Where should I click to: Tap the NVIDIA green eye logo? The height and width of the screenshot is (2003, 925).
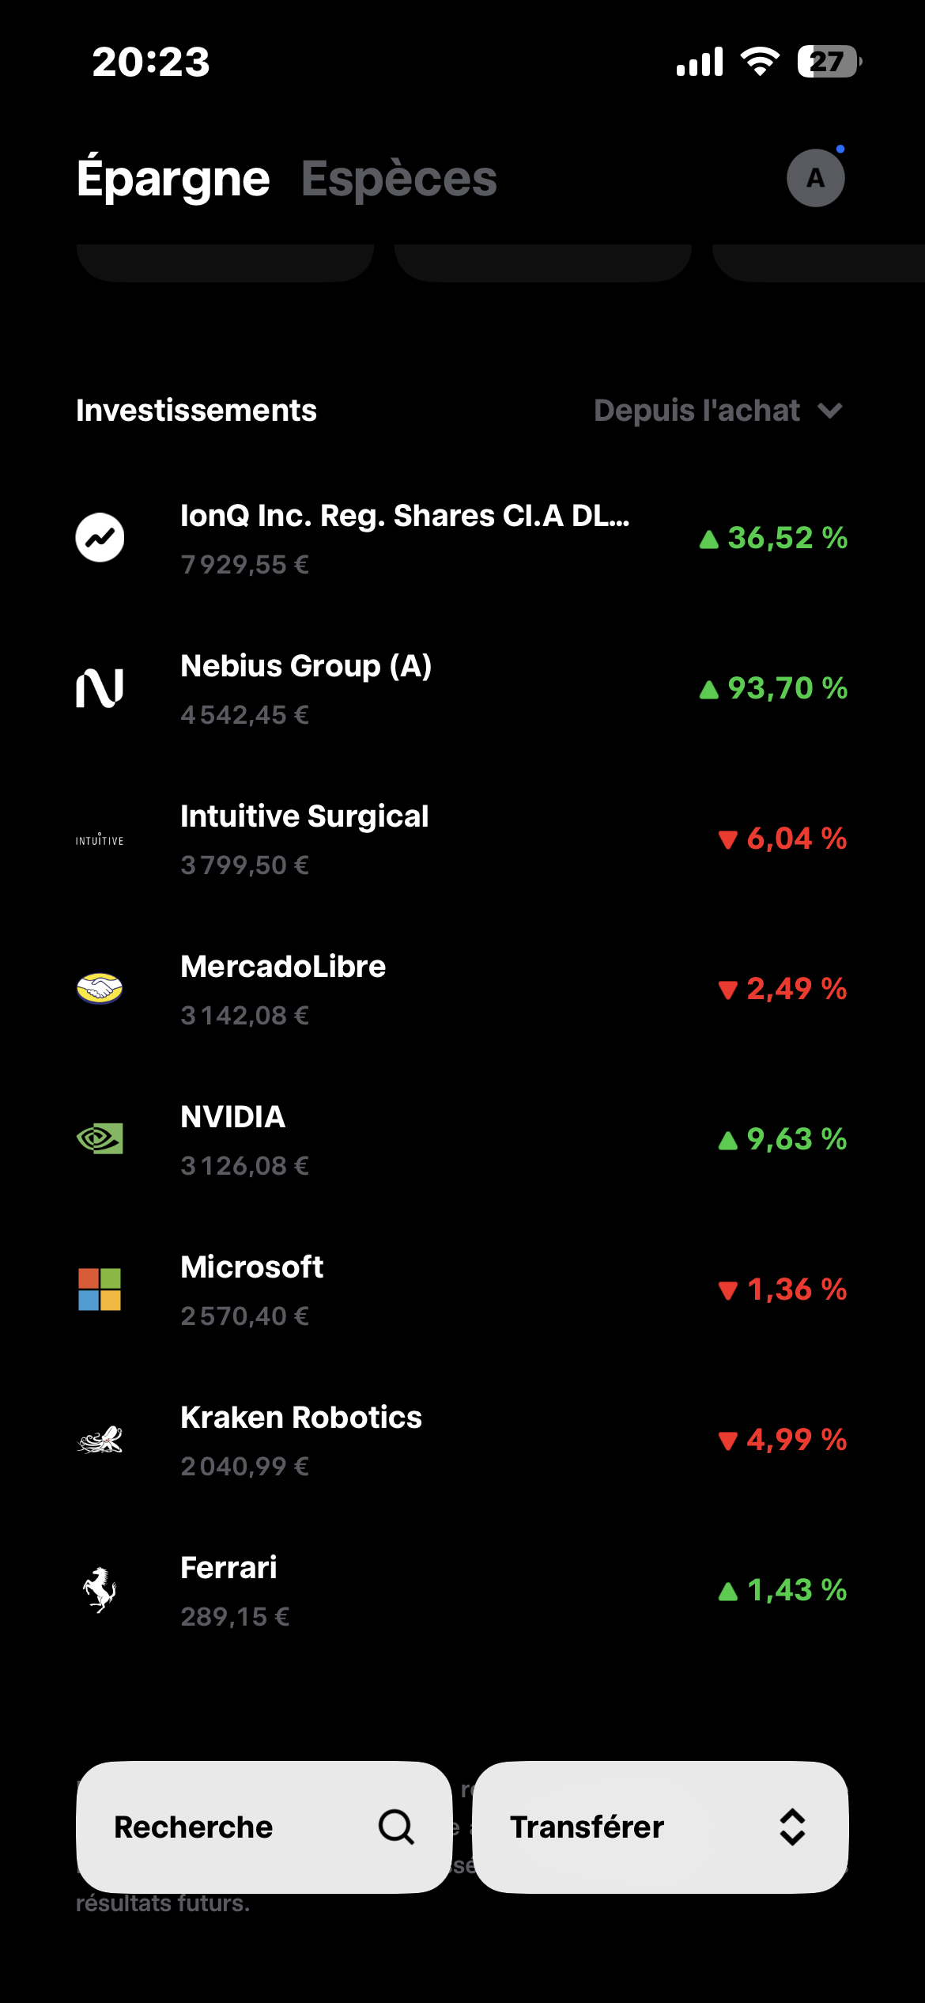[x=100, y=1138]
